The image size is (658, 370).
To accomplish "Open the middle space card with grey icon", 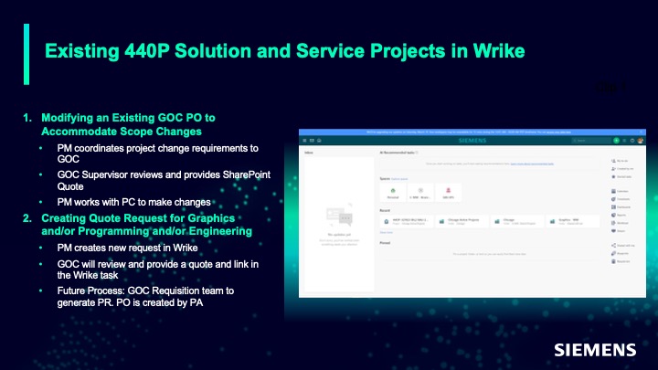I will point(420,193).
